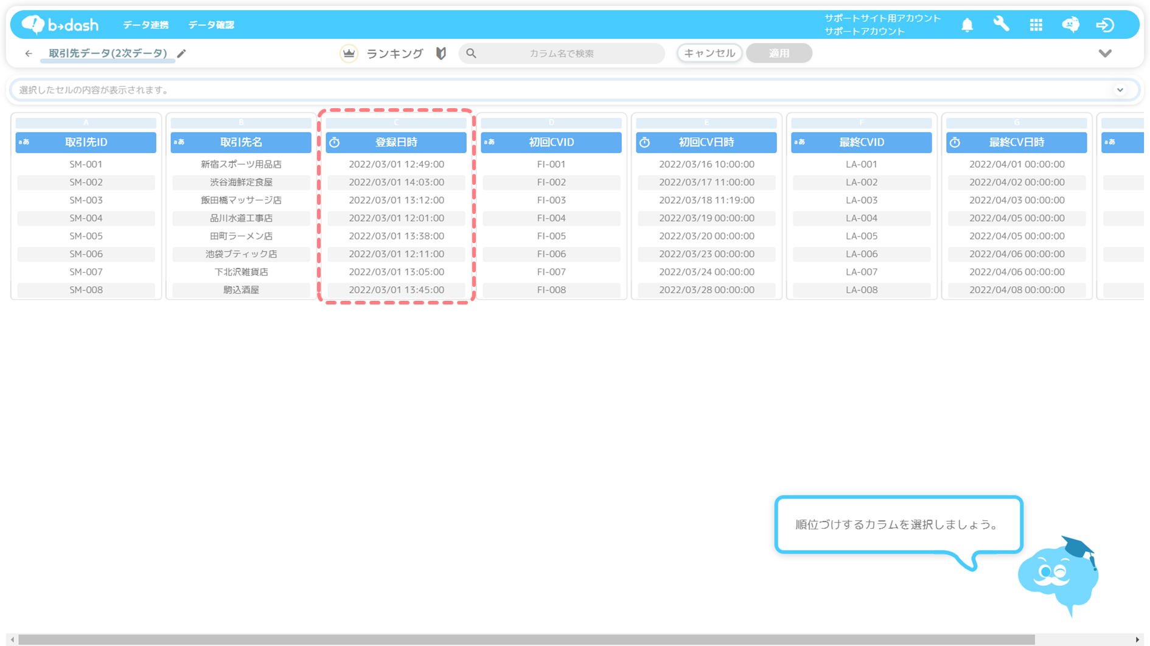
Task: Open the データ連携 menu
Action: 146,25
